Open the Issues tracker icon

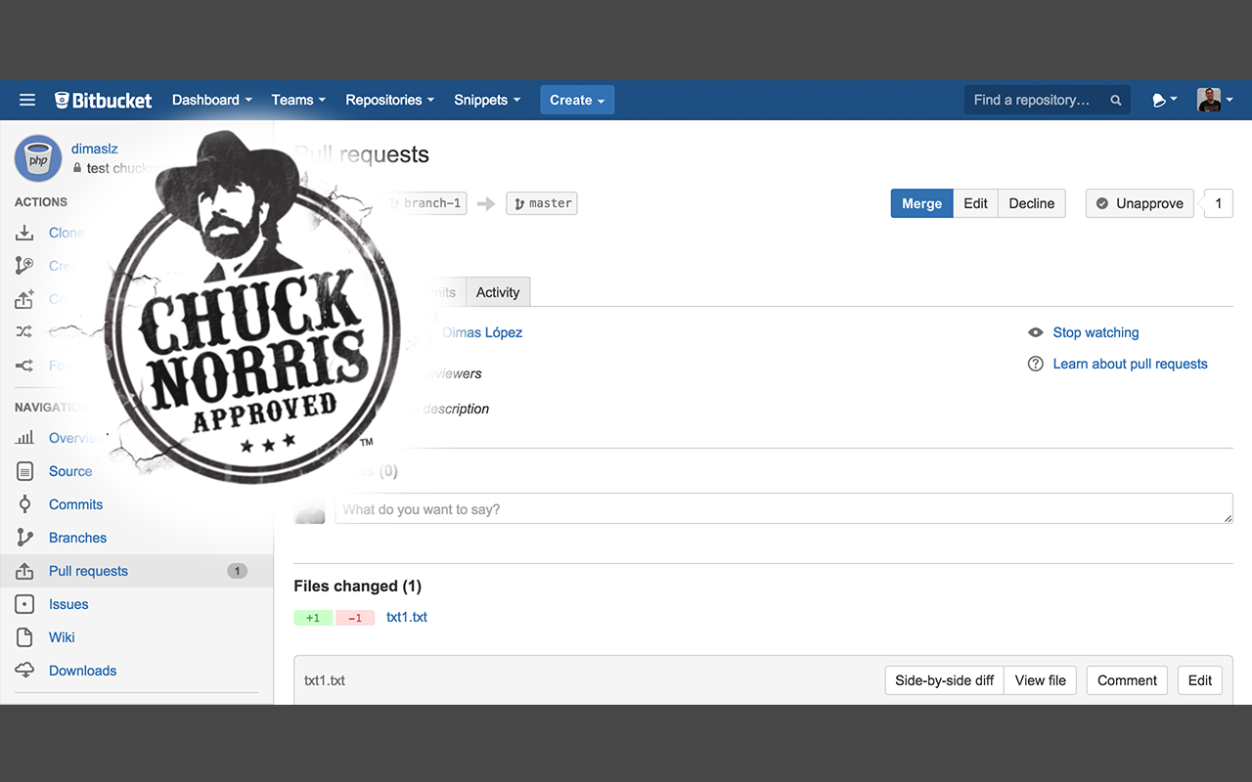pyautogui.click(x=23, y=604)
